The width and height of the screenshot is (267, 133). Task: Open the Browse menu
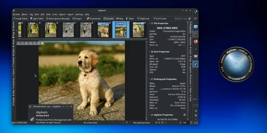pos(17,14)
